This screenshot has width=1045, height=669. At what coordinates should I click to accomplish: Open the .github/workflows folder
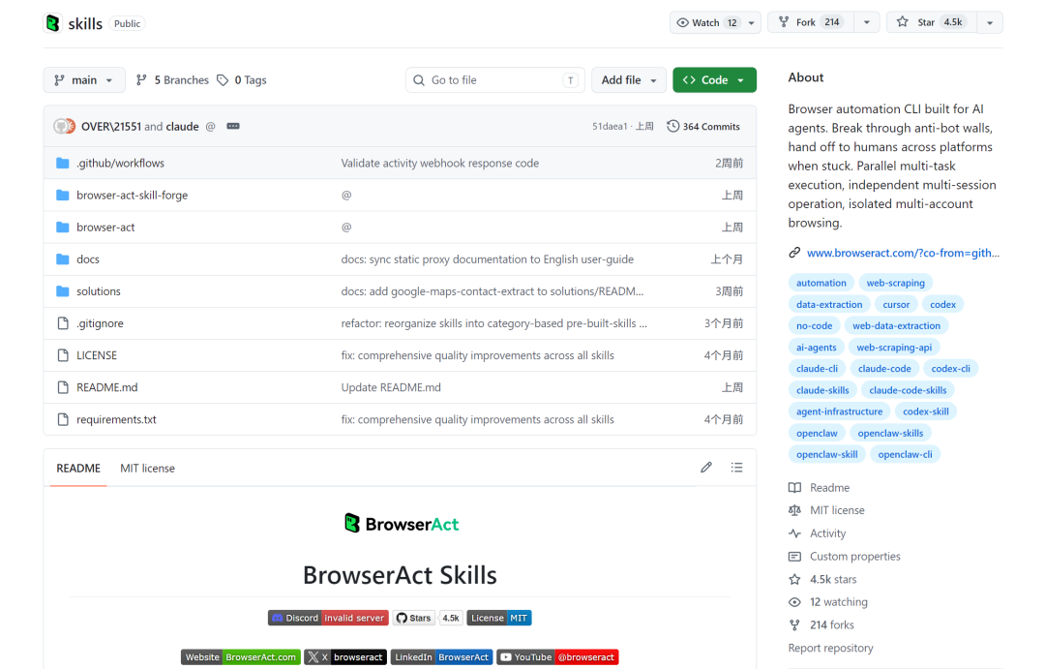pos(120,163)
